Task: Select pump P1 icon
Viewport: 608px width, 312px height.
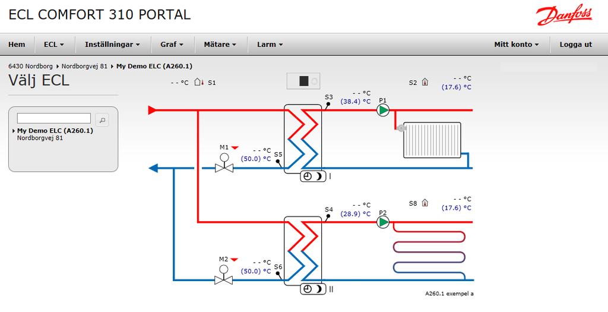Action: (383, 110)
